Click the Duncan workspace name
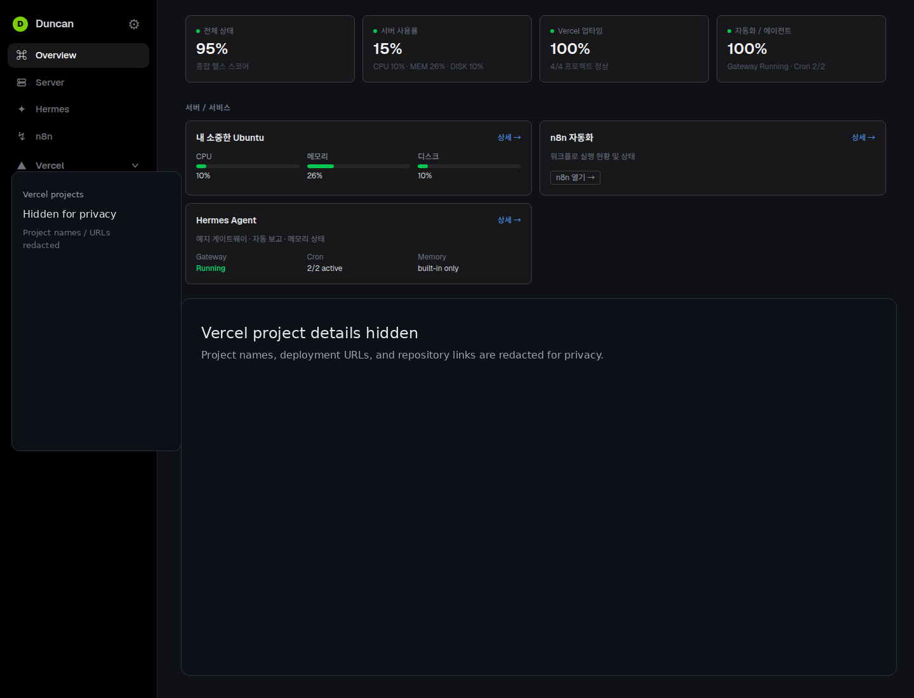The image size is (914, 698). tap(55, 24)
